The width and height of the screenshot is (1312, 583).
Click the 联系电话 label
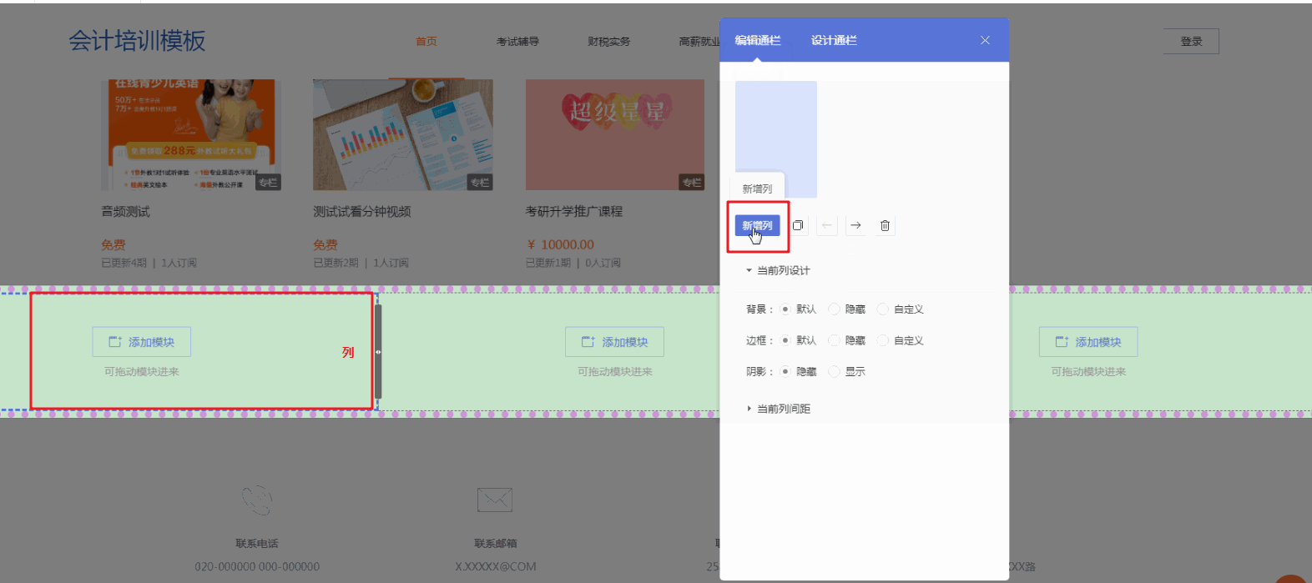click(x=257, y=544)
